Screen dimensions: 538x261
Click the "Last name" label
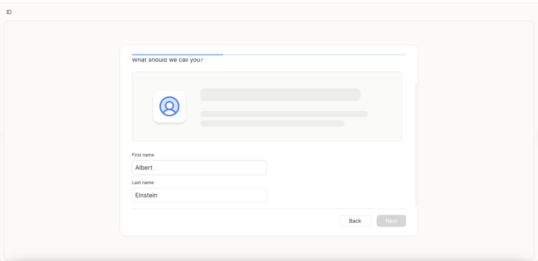coord(143,183)
